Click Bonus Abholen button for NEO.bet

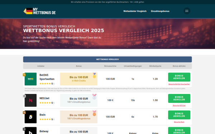point(179,99)
